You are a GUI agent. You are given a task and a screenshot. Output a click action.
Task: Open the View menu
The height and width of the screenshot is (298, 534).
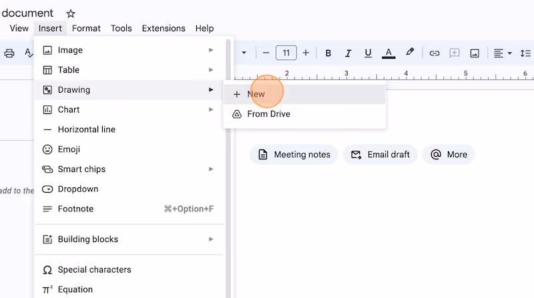19,28
